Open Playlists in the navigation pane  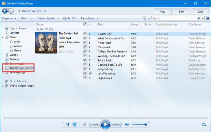14,33
